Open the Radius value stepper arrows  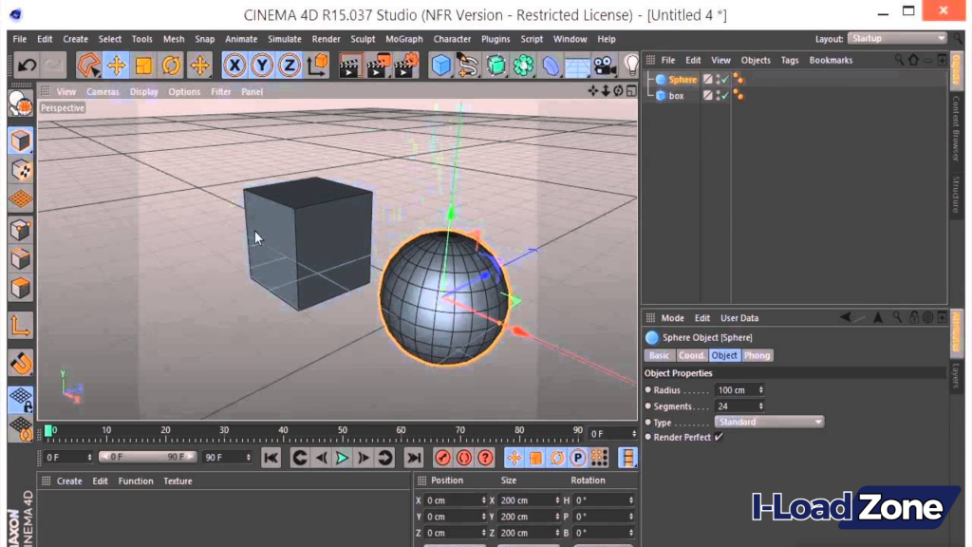click(759, 389)
